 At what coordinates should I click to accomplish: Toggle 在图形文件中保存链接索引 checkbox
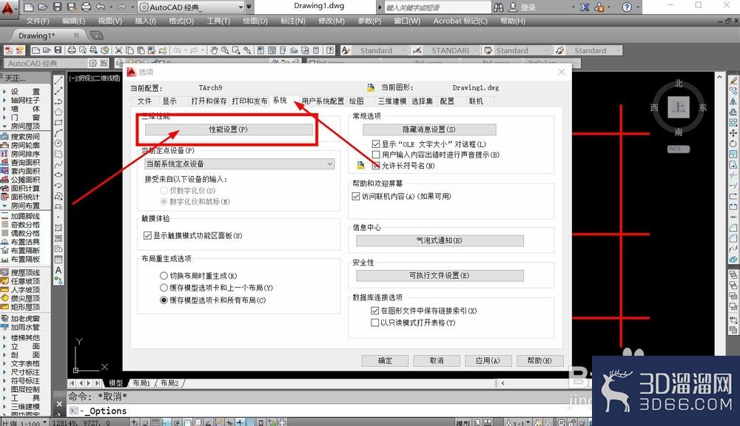click(x=374, y=311)
